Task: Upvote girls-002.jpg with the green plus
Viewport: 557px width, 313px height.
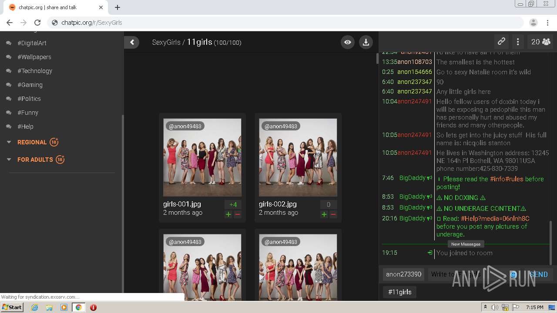Action: (x=324, y=214)
